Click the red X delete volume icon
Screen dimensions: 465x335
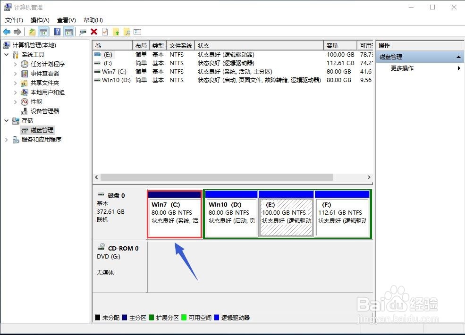93,32
